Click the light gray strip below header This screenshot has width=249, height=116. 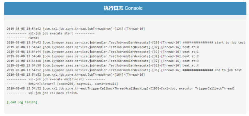(x=125, y=17)
